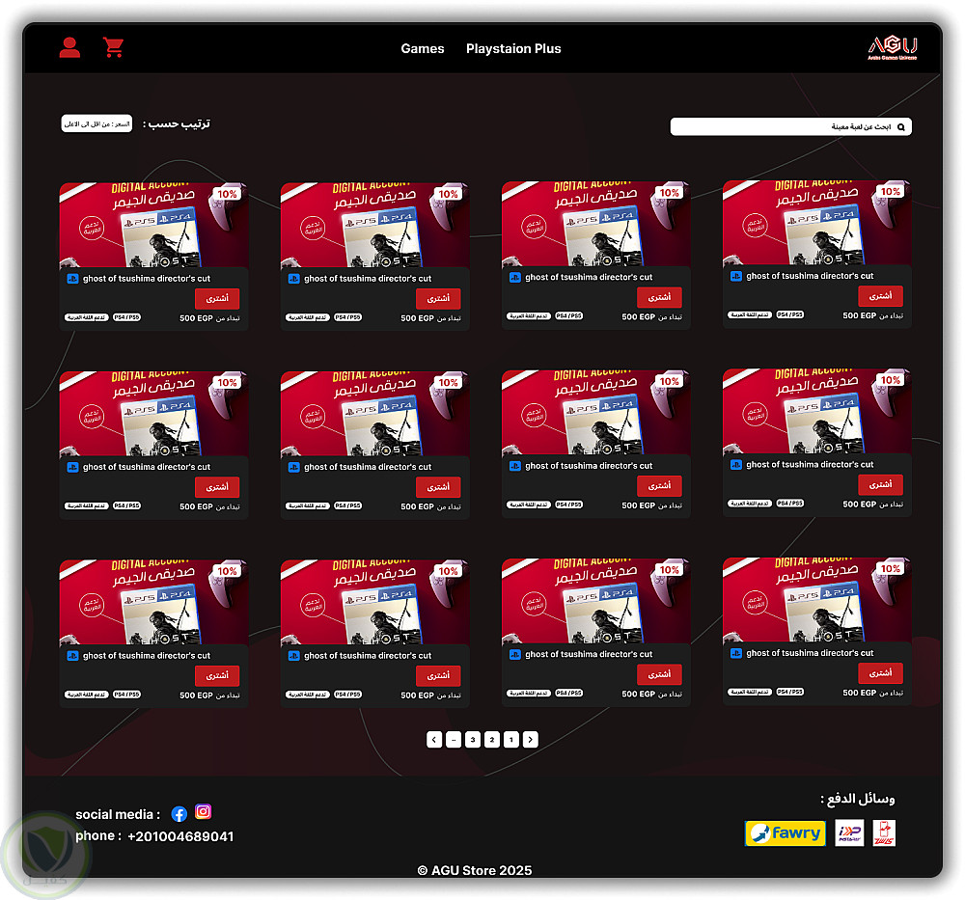Click the red mobile cash payment logo
The image size is (965, 900).
tap(884, 832)
